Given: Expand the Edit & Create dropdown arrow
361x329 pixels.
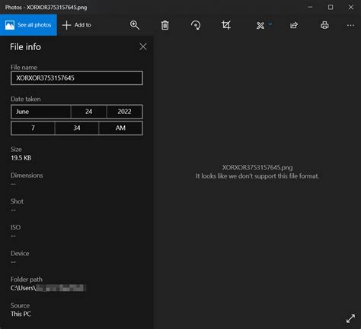Looking at the screenshot, I should (x=270, y=24).
